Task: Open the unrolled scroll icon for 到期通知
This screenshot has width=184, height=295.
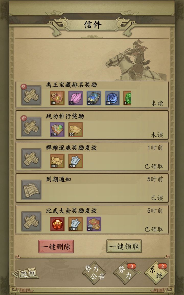Action: (31, 190)
